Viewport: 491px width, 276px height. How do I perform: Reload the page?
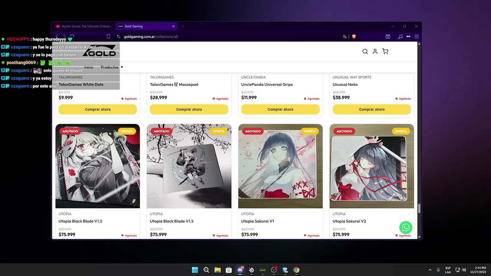pyautogui.click(x=72, y=37)
